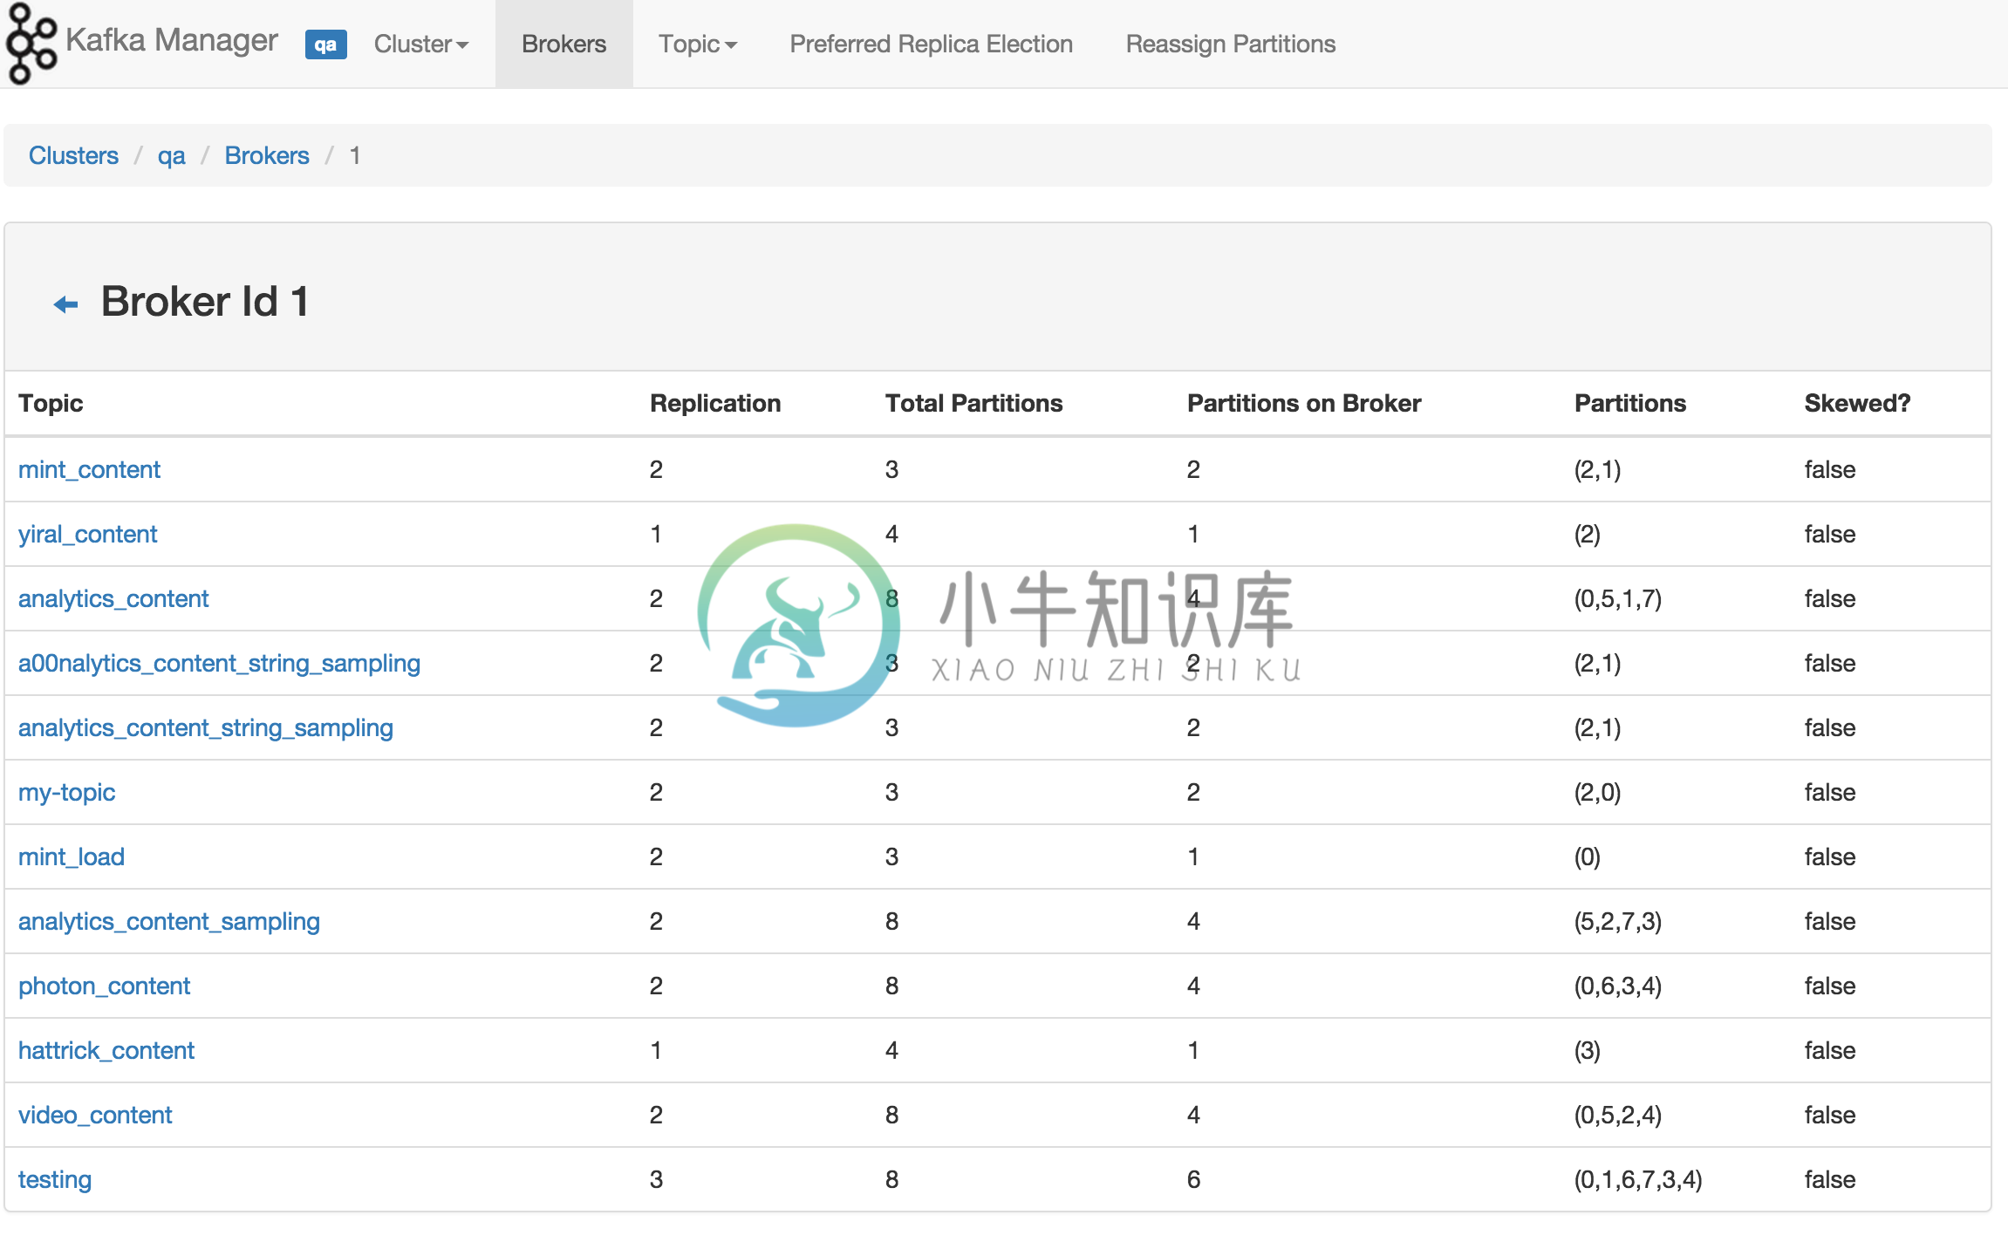Viewport: 2008px width, 1249px height.
Task: Click the qa cluster badge in navbar
Action: pos(325,44)
